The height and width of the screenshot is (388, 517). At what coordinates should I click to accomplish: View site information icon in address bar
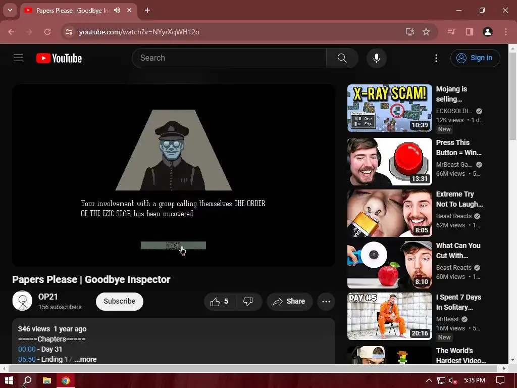[x=69, y=32]
